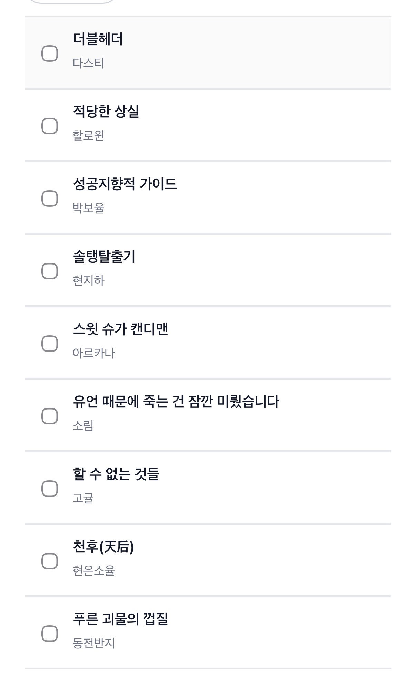Image resolution: width=416 pixels, height=673 pixels.
Task: Click author name 다스티
Action: tap(88, 63)
